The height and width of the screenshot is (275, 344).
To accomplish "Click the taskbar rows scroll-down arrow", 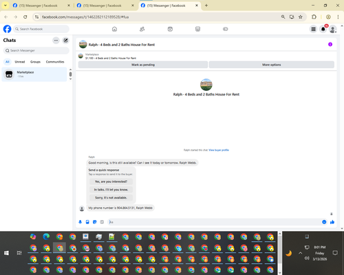I will coord(280,273).
